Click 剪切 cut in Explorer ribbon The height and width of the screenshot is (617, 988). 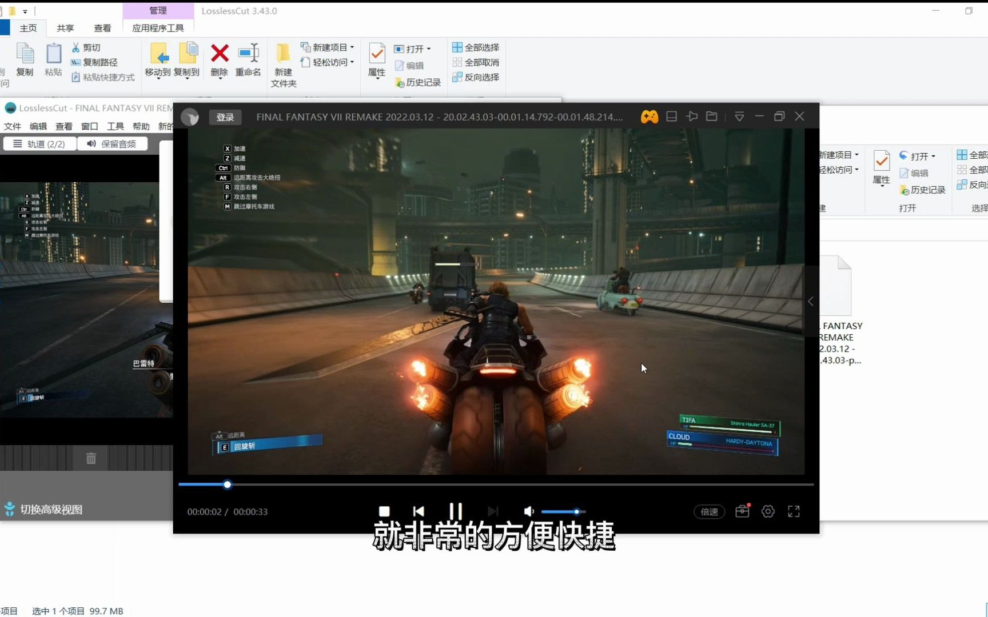[x=86, y=47]
